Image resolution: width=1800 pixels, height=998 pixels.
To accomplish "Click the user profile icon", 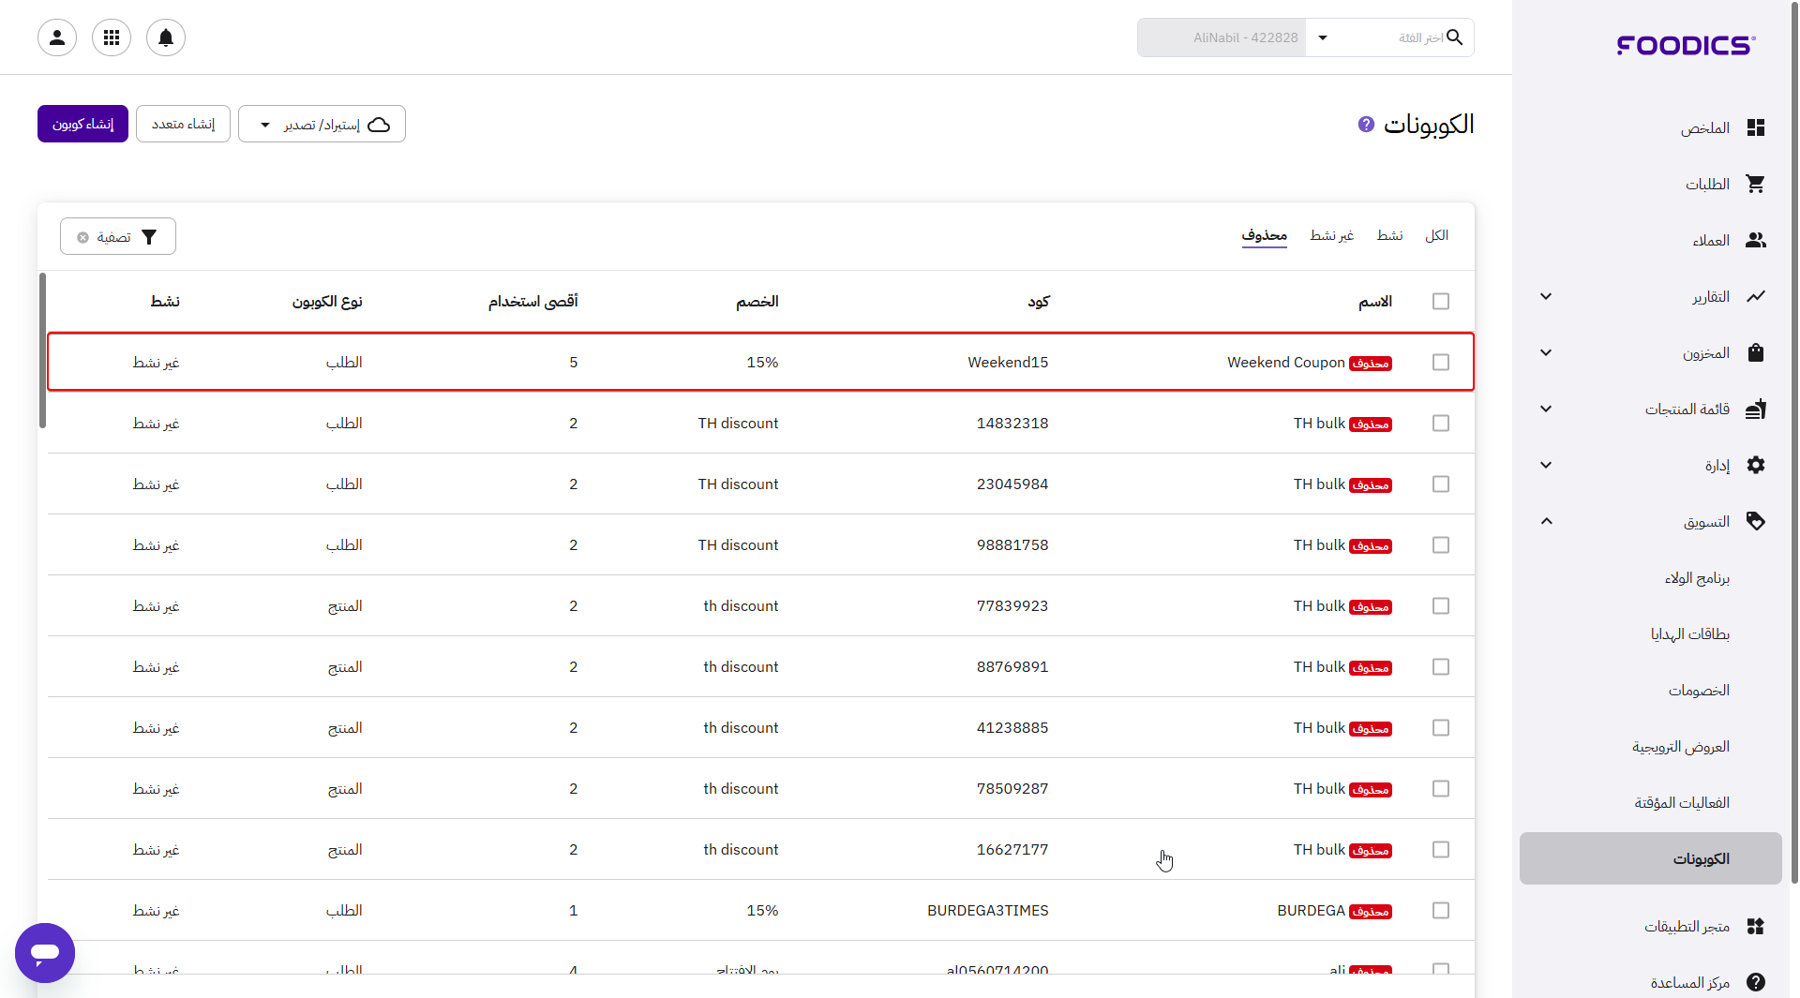I will [x=57, y=37].
